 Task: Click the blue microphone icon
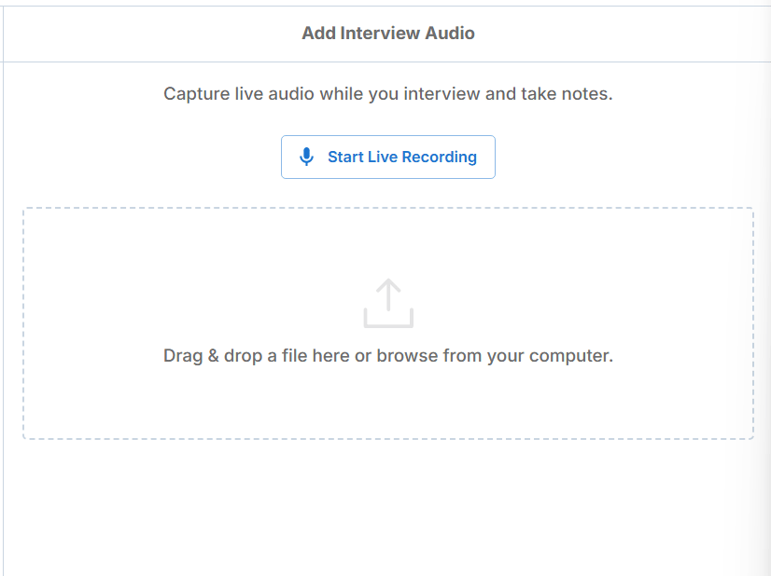click(306, 157)
